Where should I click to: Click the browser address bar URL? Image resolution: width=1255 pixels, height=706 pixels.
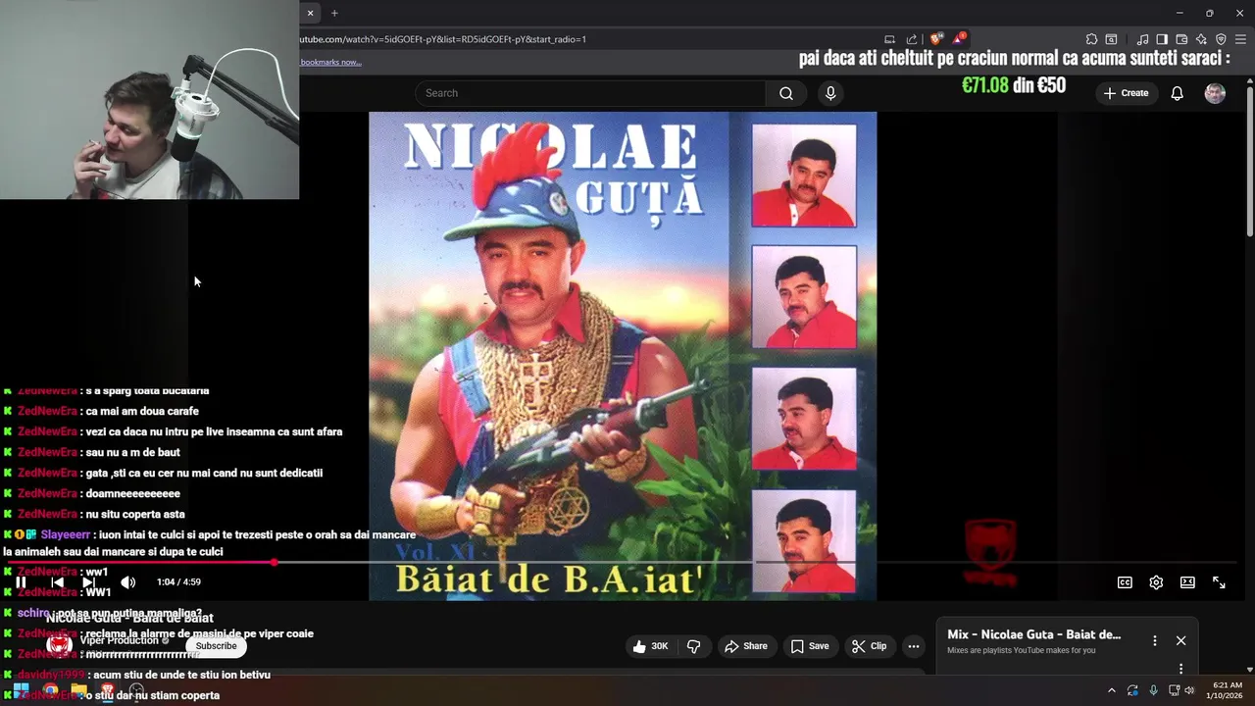pos(443,39)
